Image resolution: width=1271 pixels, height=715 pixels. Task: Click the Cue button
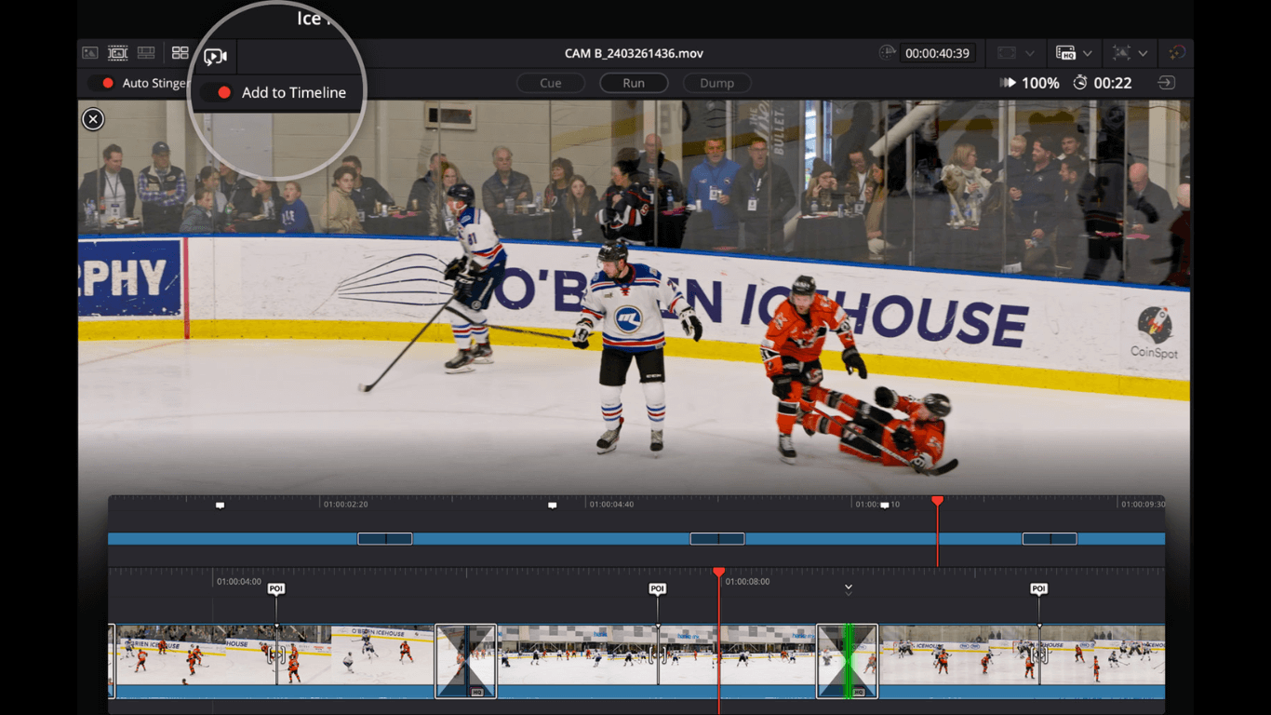pos(551,83)
